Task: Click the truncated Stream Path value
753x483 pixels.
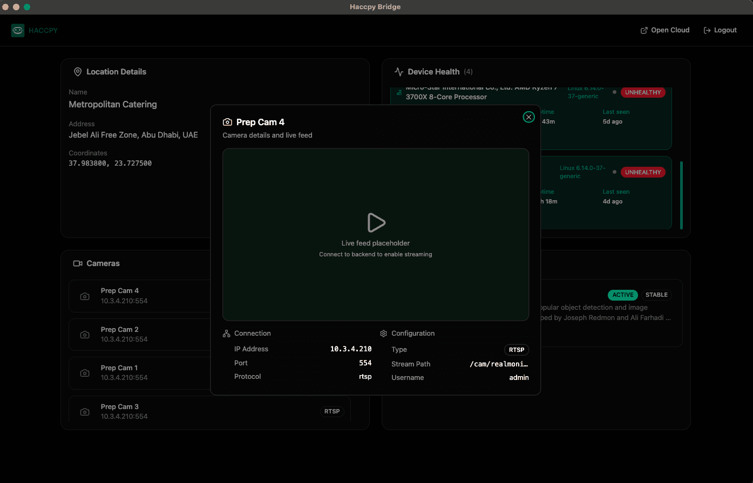Action: pos(499,364)
